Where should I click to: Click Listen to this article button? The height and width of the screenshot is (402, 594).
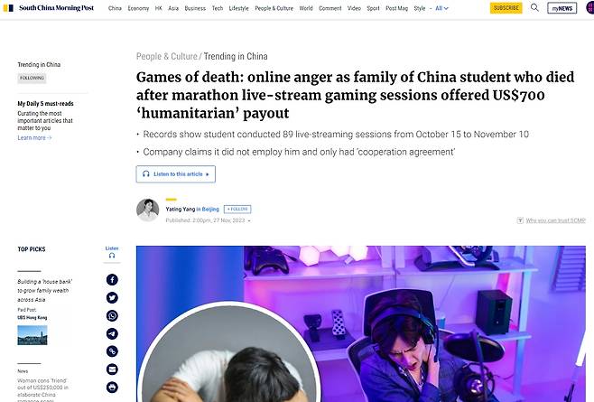(176, 174)
